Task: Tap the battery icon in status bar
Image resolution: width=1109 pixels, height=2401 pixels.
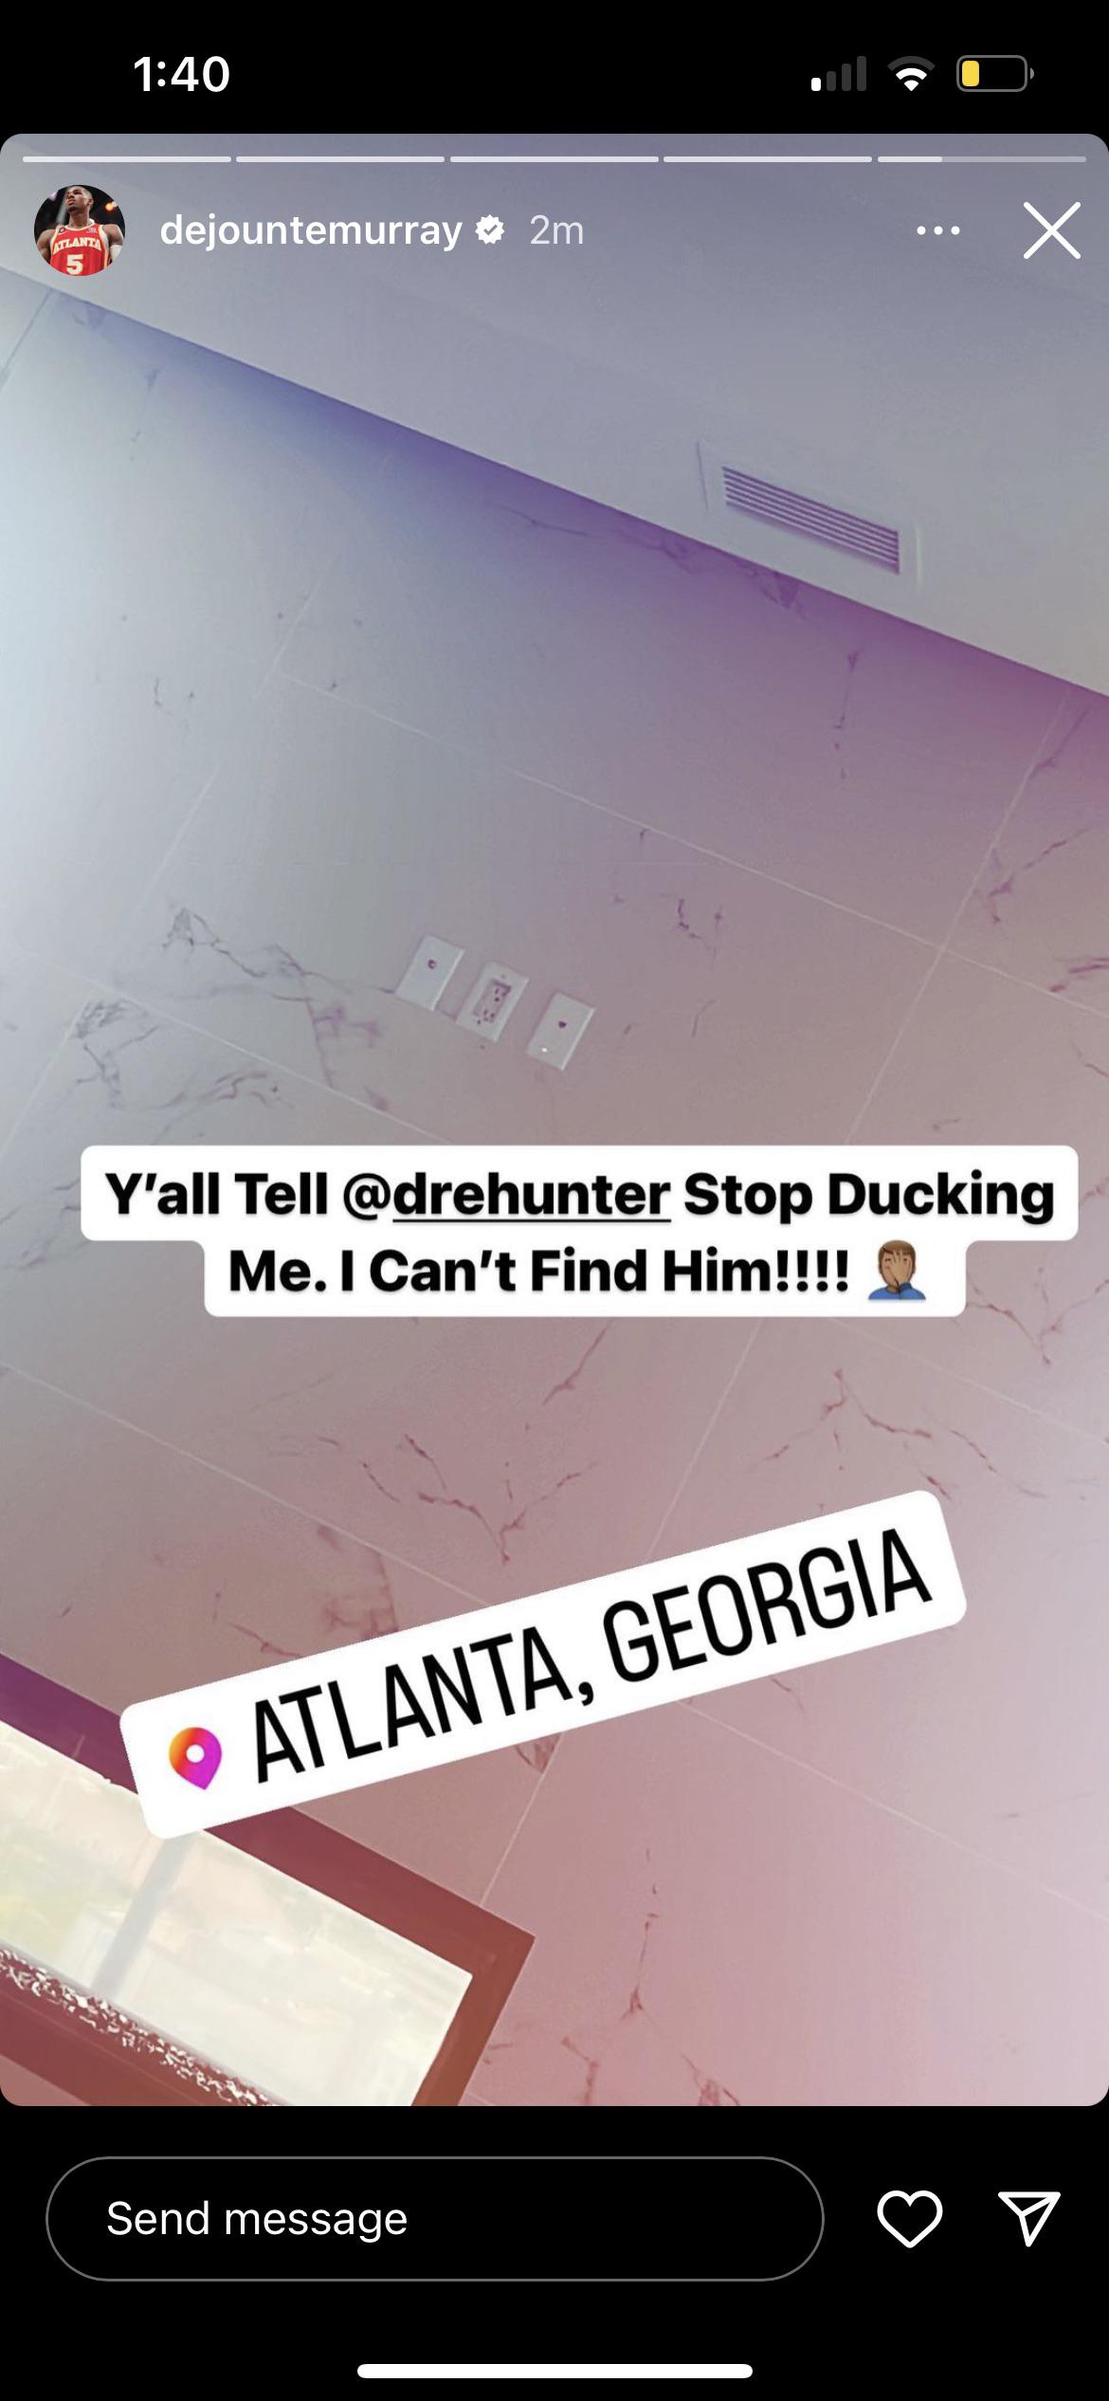Action: (994, 74)
